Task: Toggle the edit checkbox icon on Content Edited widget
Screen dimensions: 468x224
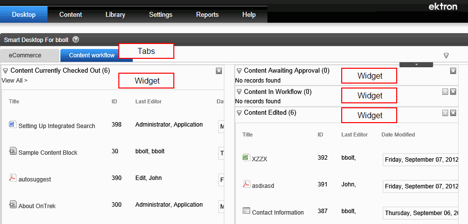Action: 445,113
